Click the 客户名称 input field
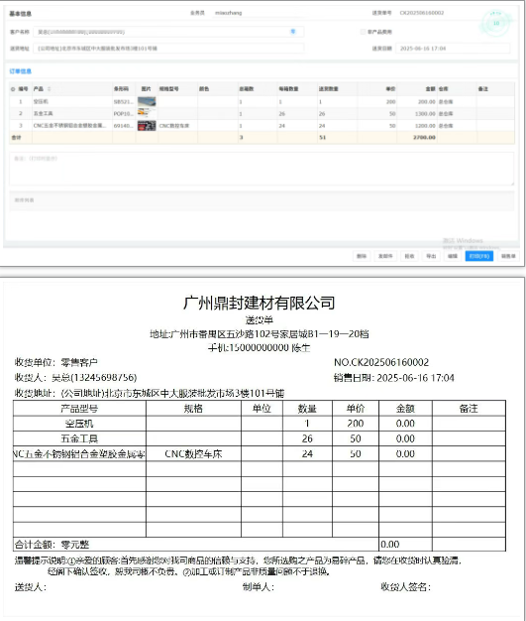Viewport: 526px width, 621px height. click(x=168, y=32)
